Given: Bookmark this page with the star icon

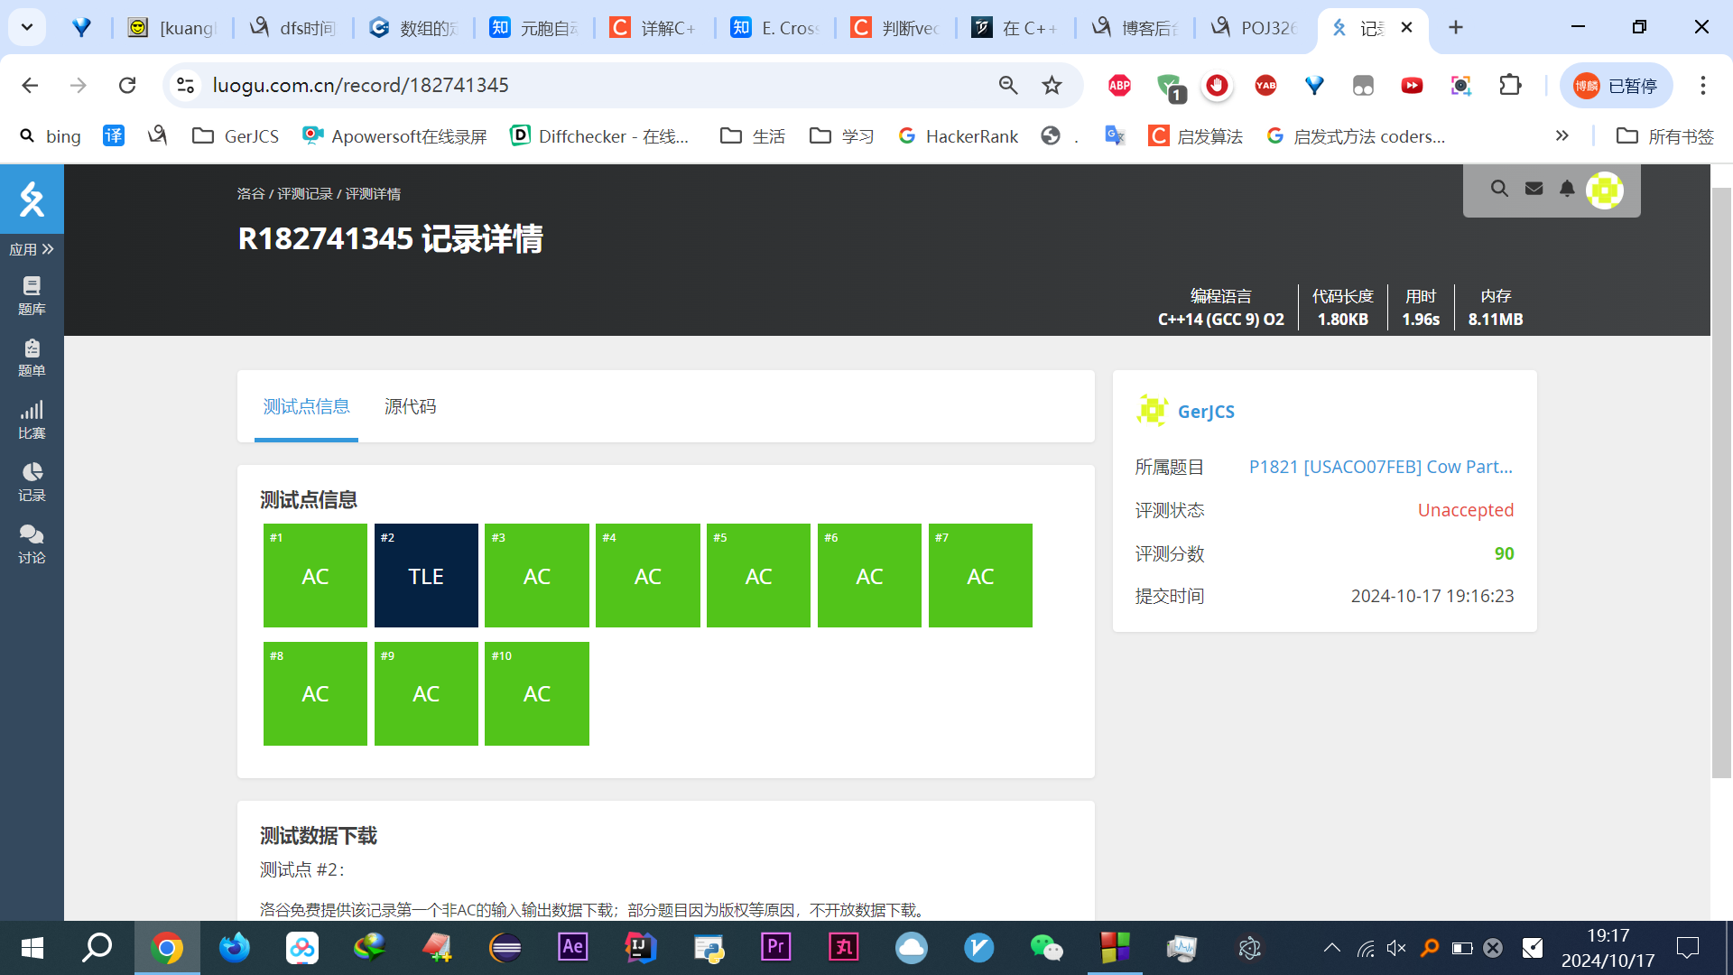Looking at the screenshot, I should point(1052,85).
